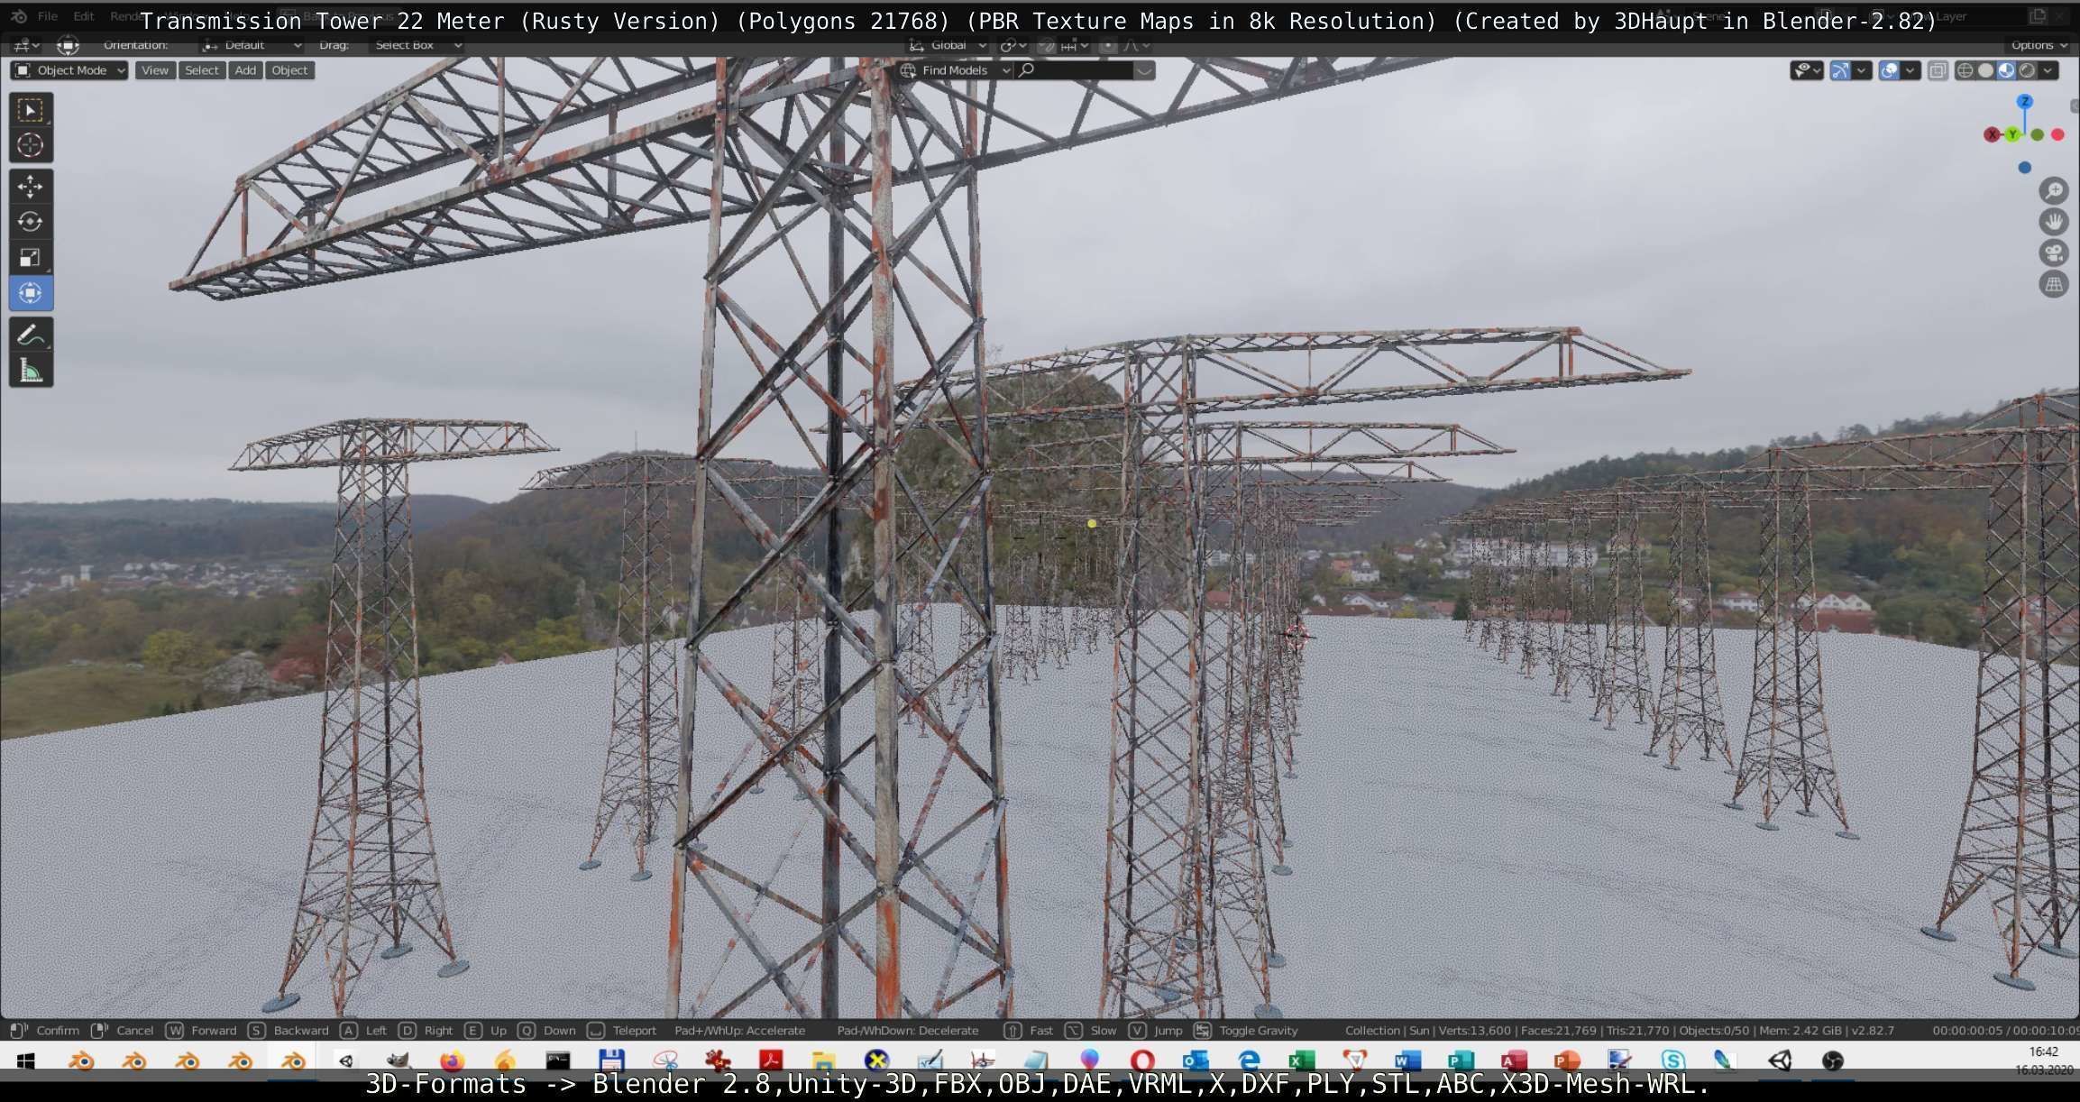Viewport: 2080px width, 1102px height.
Task: Select the Move tool
Action: point(31,187)
